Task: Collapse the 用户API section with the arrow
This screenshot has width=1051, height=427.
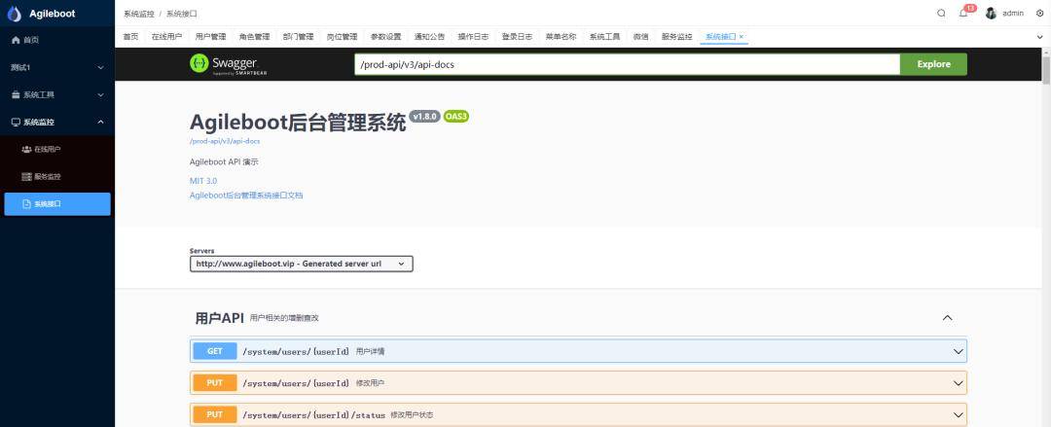Action: coord(947,318)
